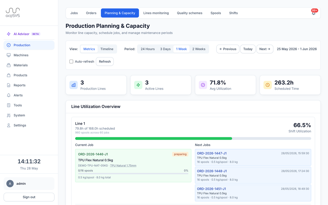This screenshot has width=328, height=205.
Task: Switch view to Timeline
Action: (107, 49)
